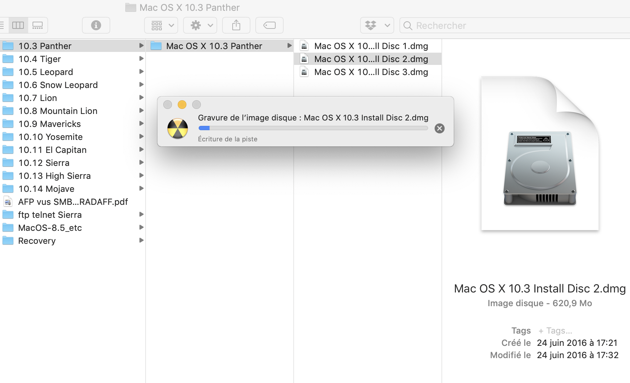
Task: Select the Install Disc 3.dmg file
Action: click(368, 72)
